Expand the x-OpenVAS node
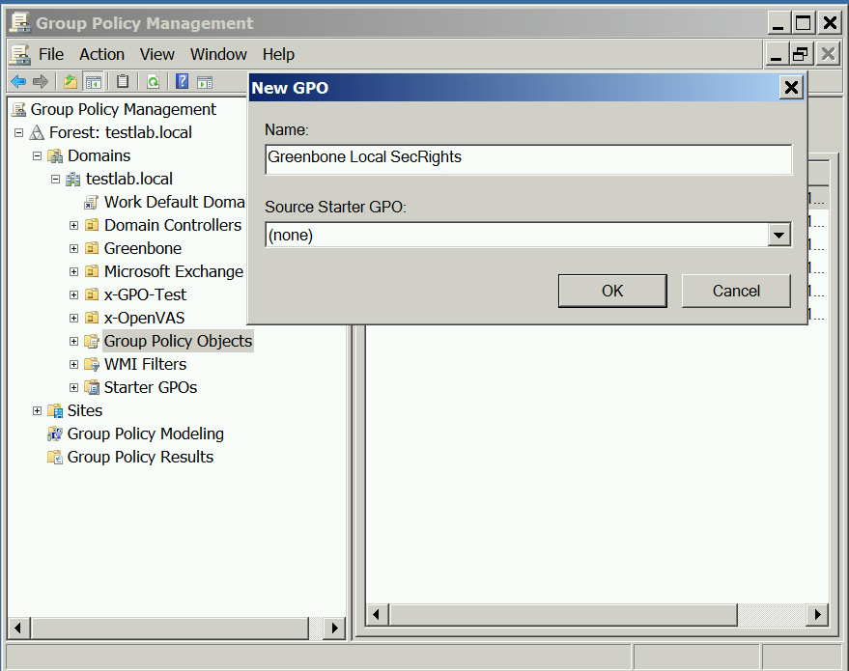This screenshot has height=671, width=849. tap(74, 319)
